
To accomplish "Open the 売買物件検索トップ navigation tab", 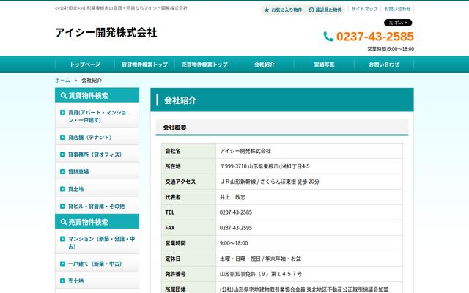I will [x=204, y=64].
